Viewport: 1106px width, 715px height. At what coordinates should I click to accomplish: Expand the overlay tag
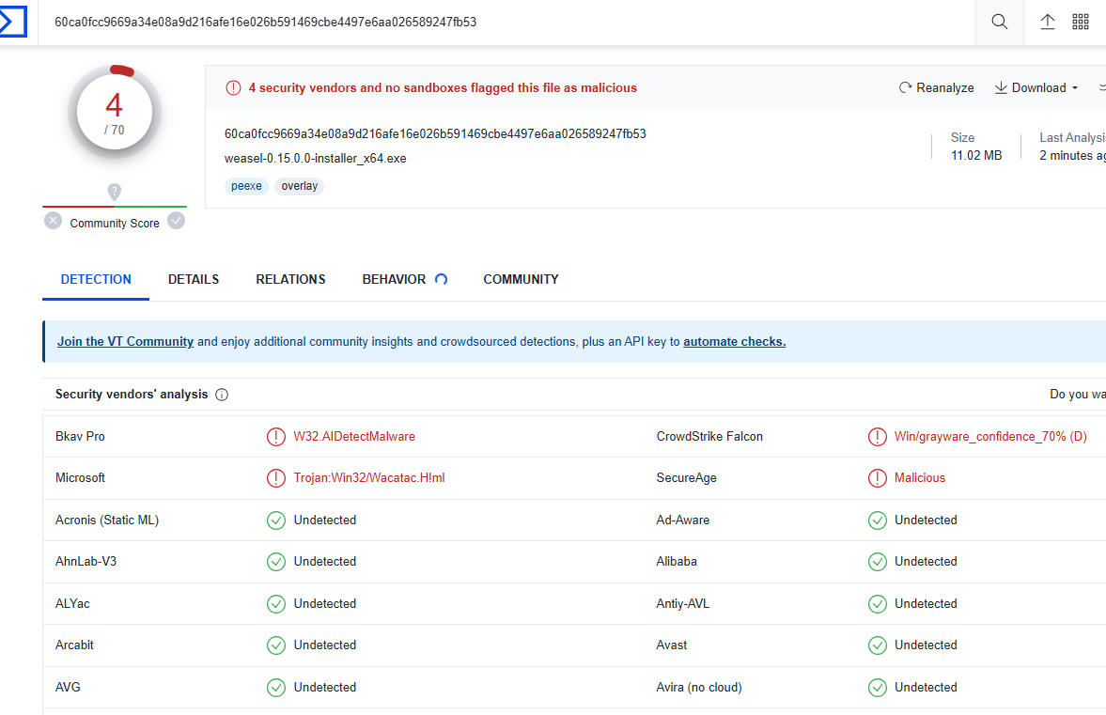tap(299, 186)
